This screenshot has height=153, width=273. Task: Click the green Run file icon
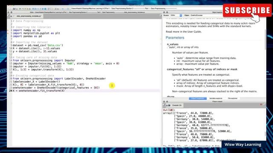click(x=20, y=9)
